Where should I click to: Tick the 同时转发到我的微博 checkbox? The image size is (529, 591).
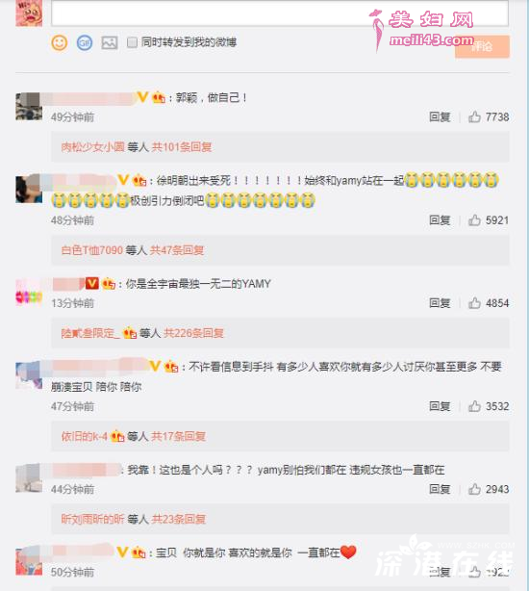pyautogui.click(x=132, y=42)
